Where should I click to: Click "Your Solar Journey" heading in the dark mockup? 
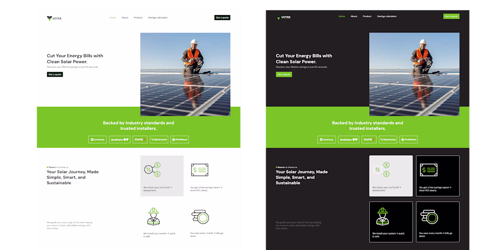pos(302,177)
